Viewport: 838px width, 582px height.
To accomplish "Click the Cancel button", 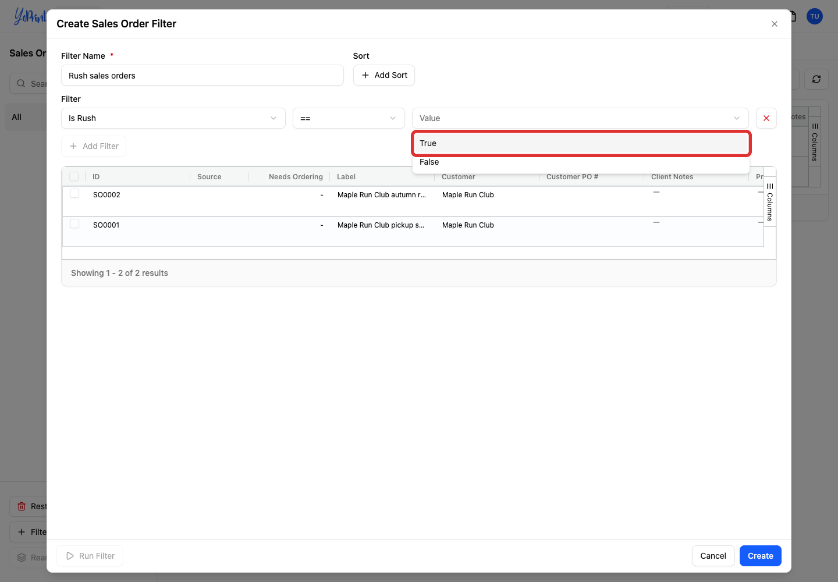I will coord(713,556).
